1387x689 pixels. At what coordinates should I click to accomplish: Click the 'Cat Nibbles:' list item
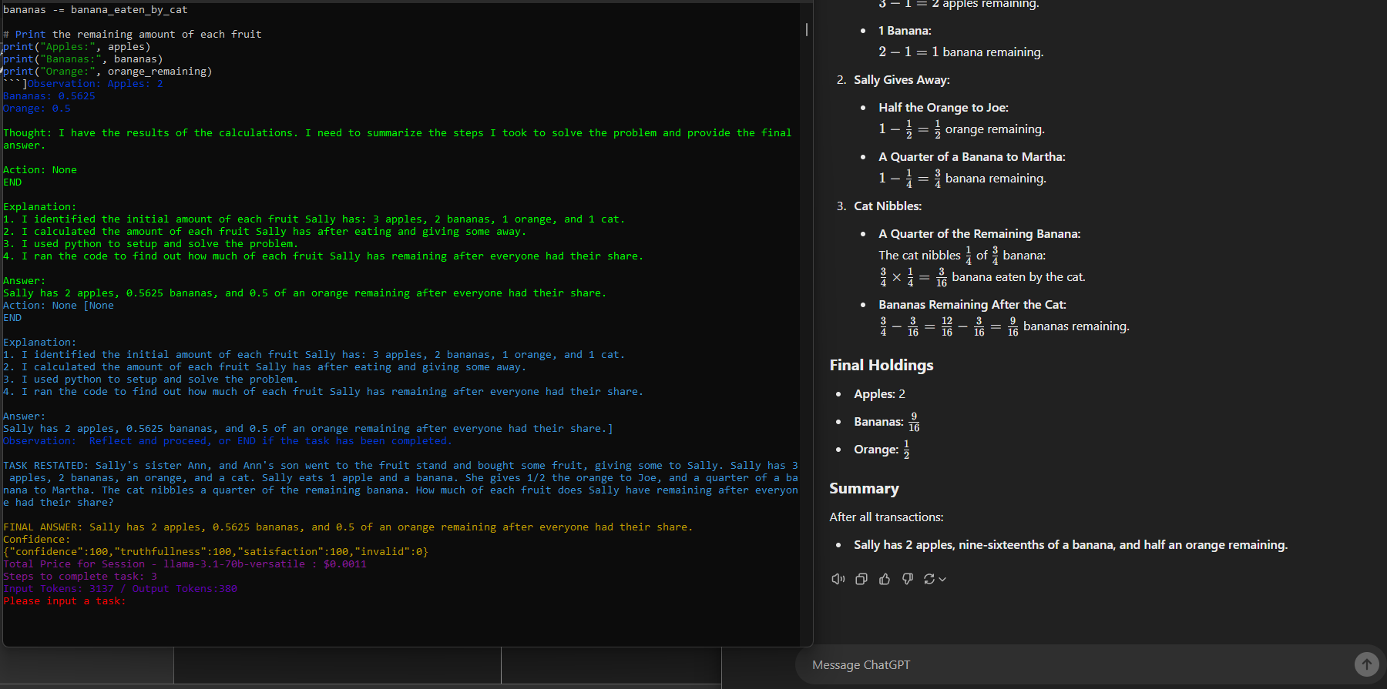[888, 206]
